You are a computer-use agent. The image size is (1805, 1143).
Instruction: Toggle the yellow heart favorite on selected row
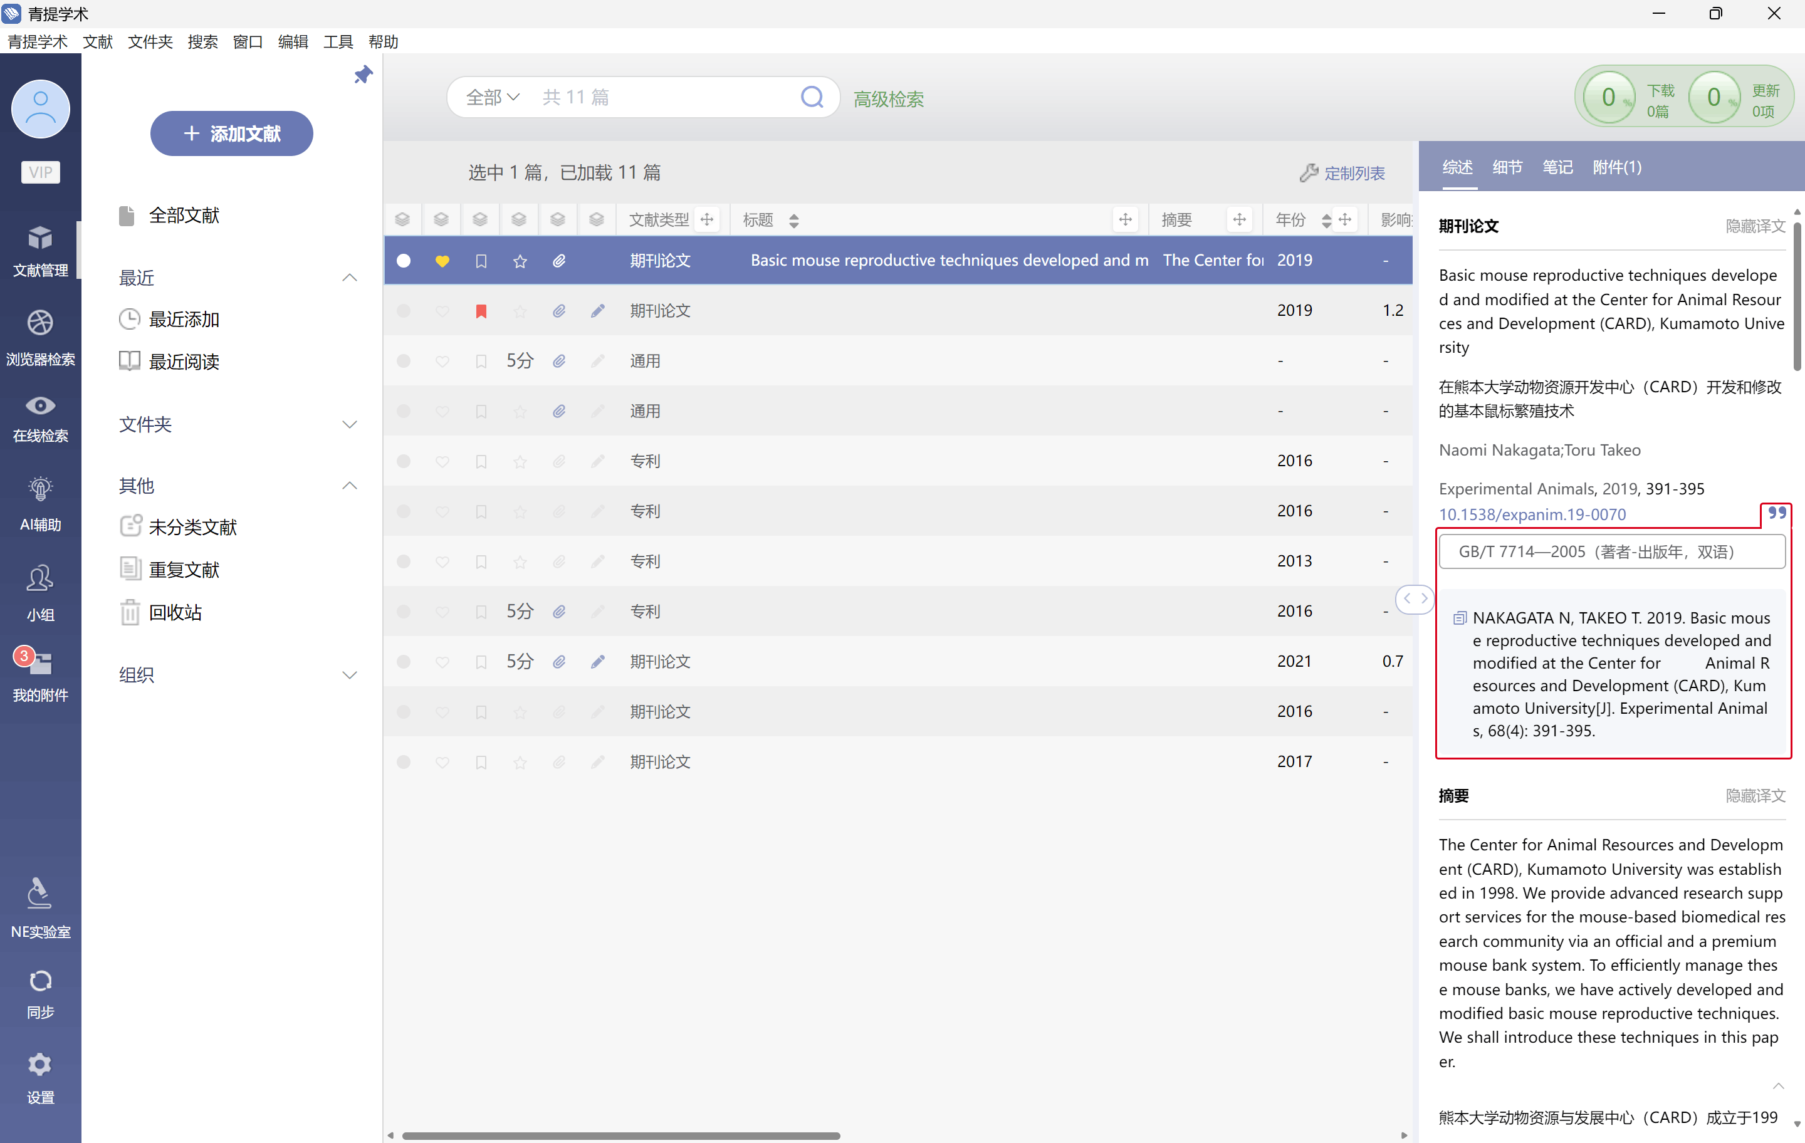(x=442, y=261)
